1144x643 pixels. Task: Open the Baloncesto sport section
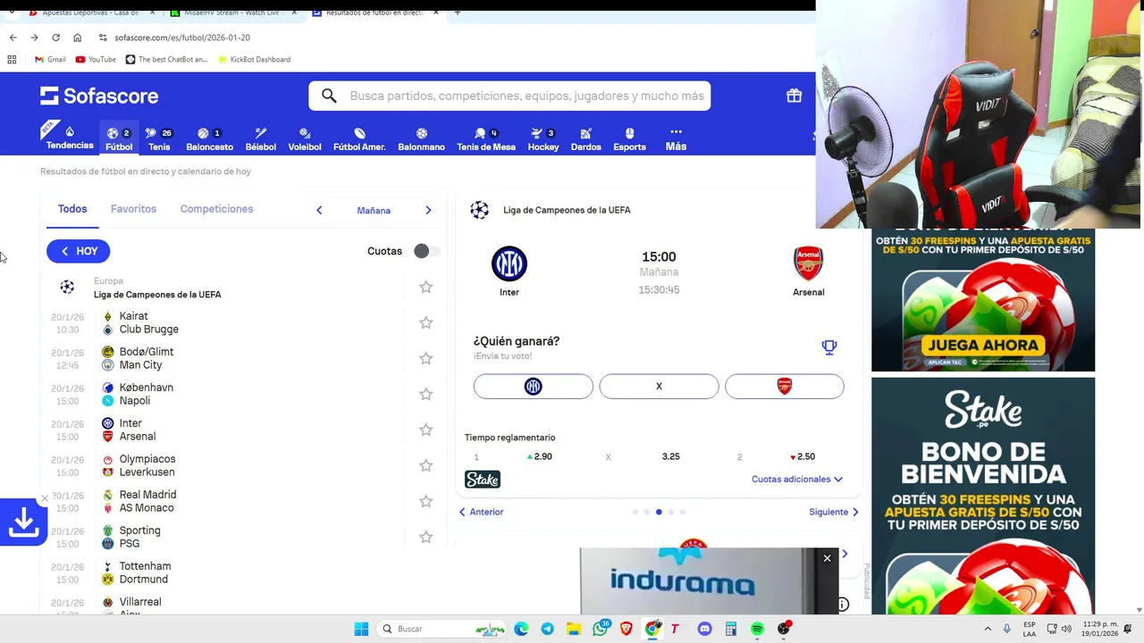(x=209, y=138)
